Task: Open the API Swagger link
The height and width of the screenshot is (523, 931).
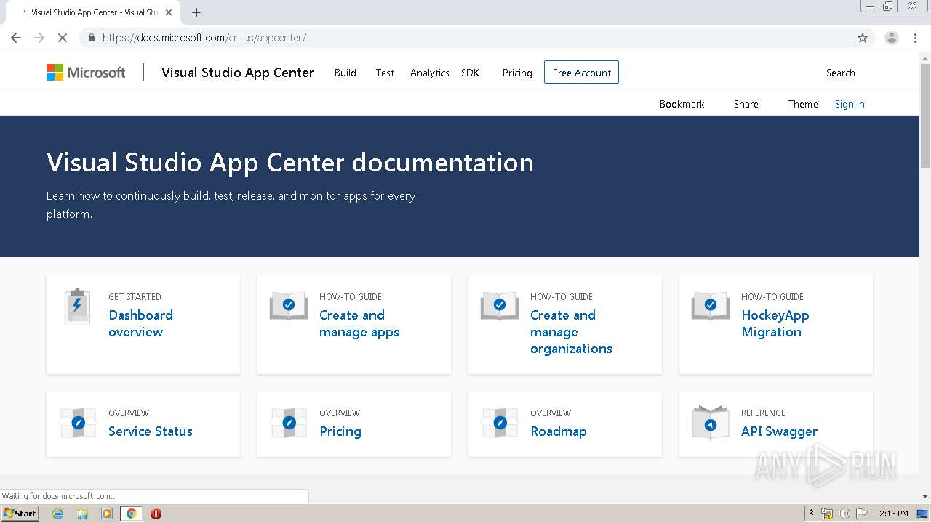Action: (x=780, y=431)
